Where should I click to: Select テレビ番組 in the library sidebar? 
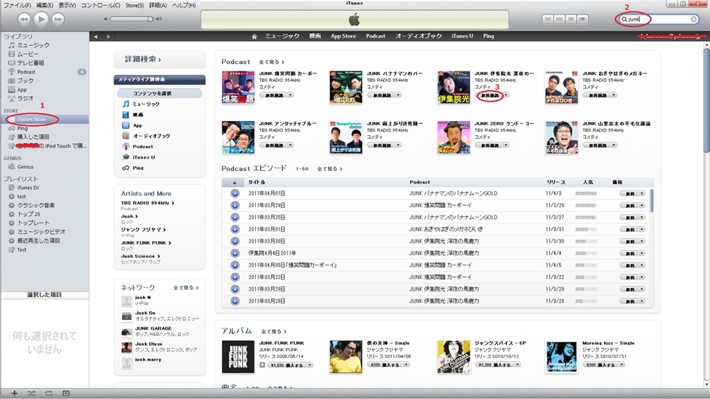tap(31, 63)
